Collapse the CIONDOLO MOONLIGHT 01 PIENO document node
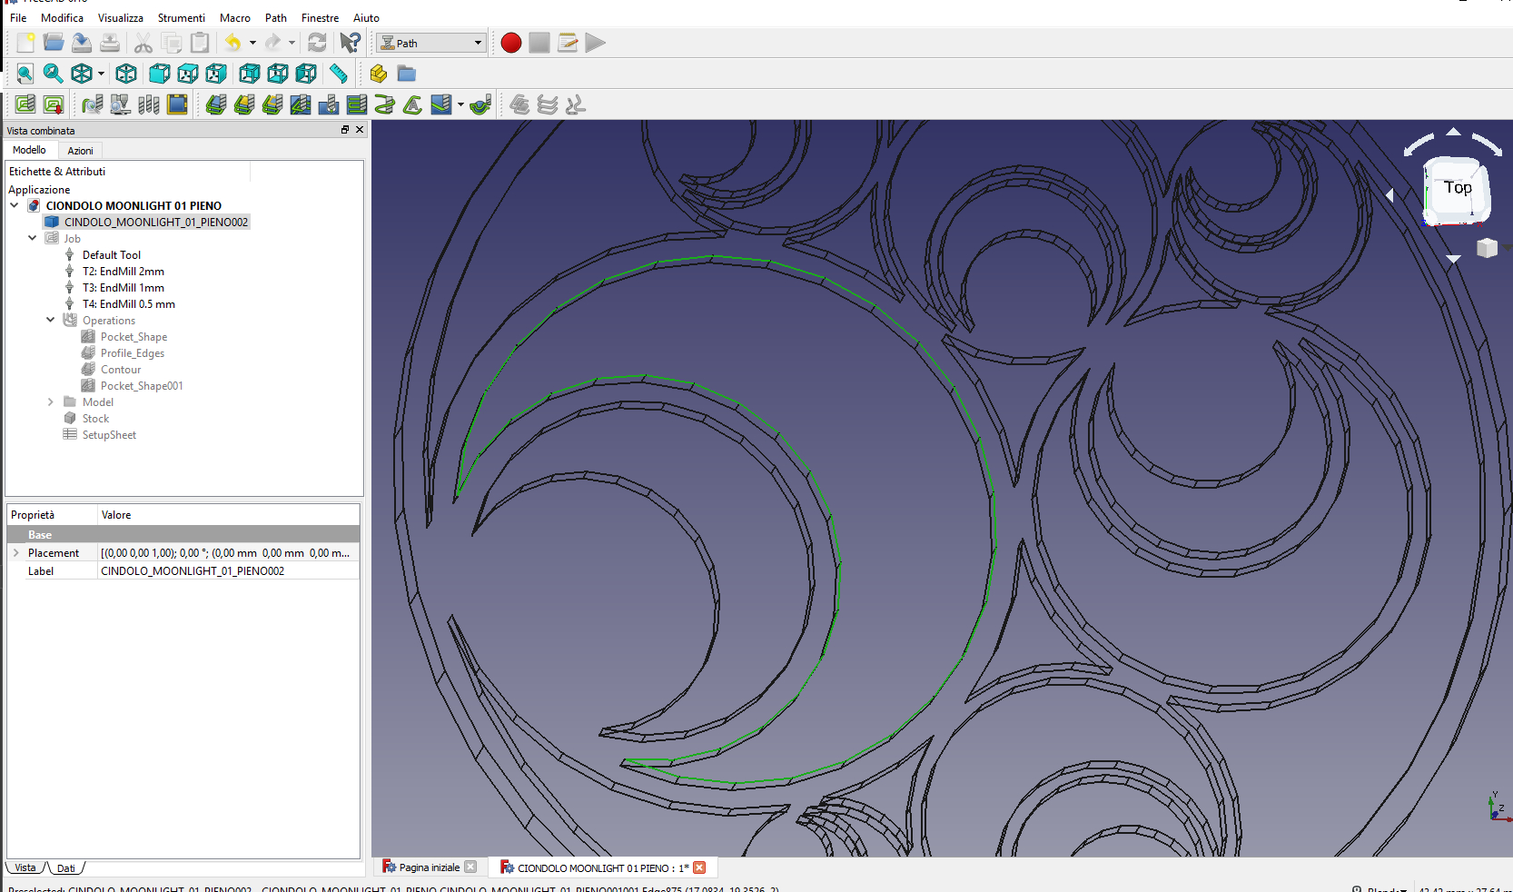 pyautogui.click(x=15, y=205)
